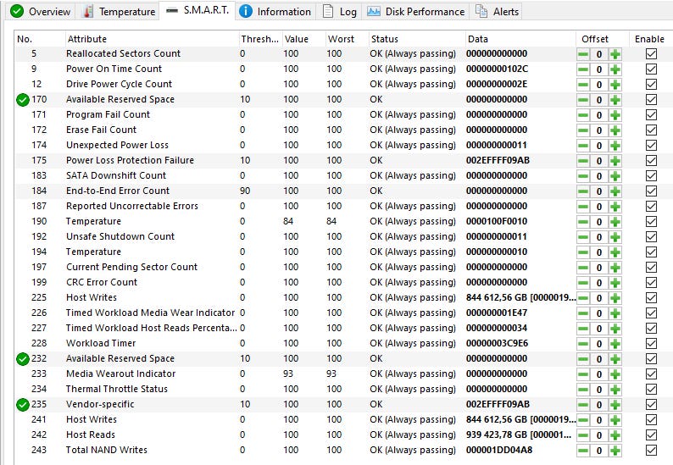The width and height of the screenshot is (673, 465).
Task: Increase offset for Unexpected Power Loss
Action: [x=615, y=146]
